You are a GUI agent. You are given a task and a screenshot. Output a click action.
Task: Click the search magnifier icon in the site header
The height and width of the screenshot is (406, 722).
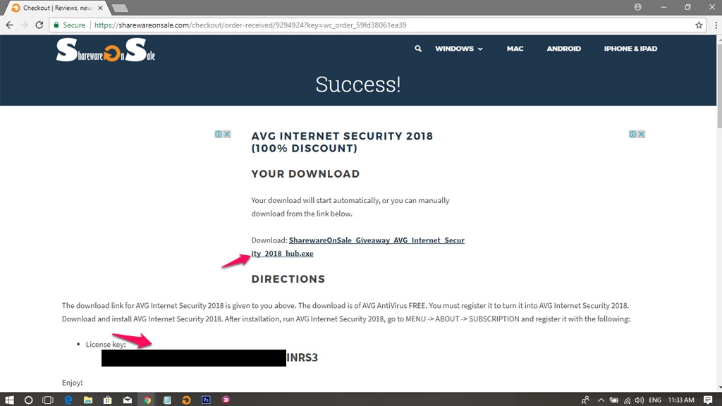(417, 49)
